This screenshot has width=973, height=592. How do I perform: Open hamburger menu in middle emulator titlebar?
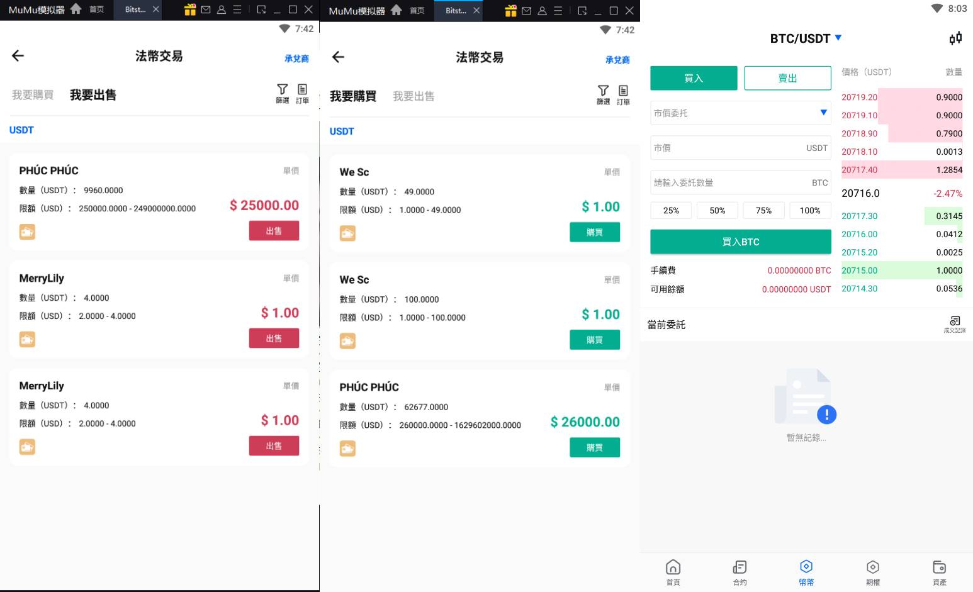click(x=558, y=11)
